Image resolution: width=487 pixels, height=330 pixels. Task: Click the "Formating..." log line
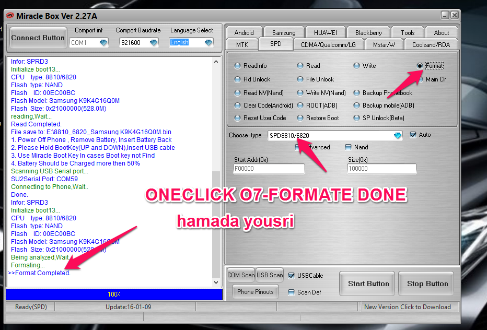point(28,265)
